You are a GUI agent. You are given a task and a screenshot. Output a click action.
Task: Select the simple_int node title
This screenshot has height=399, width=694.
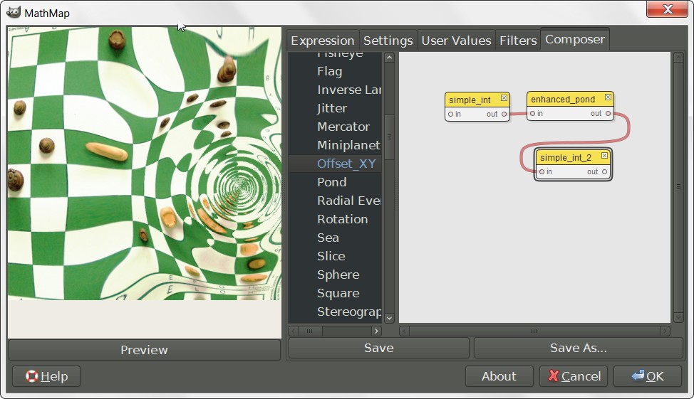pos(470,100)
